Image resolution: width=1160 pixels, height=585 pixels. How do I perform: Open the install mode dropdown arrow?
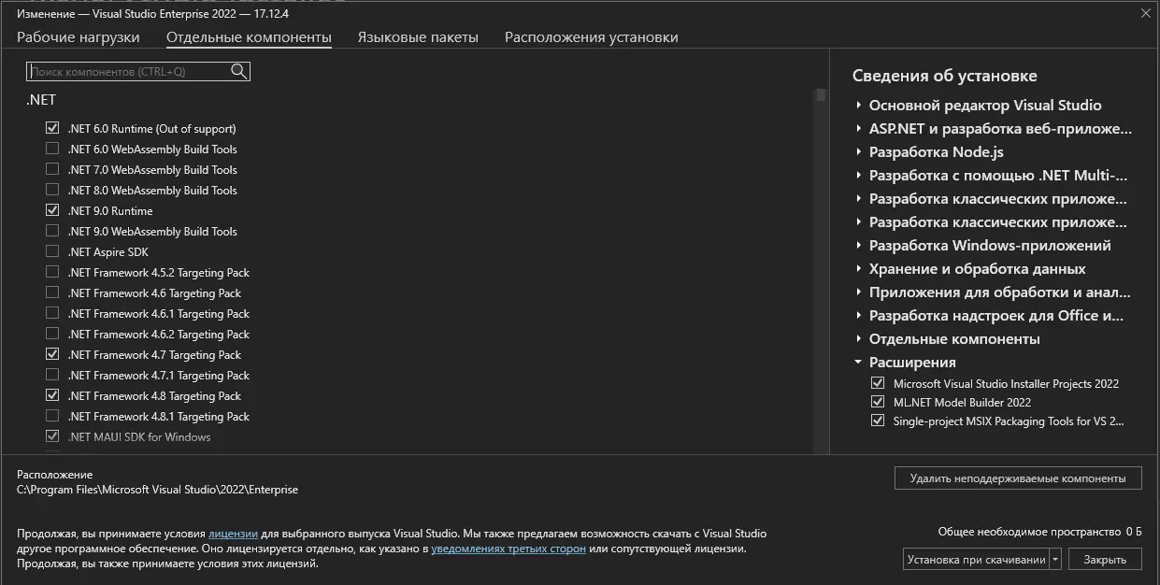pyautogui.click(x=1055, y=560)
